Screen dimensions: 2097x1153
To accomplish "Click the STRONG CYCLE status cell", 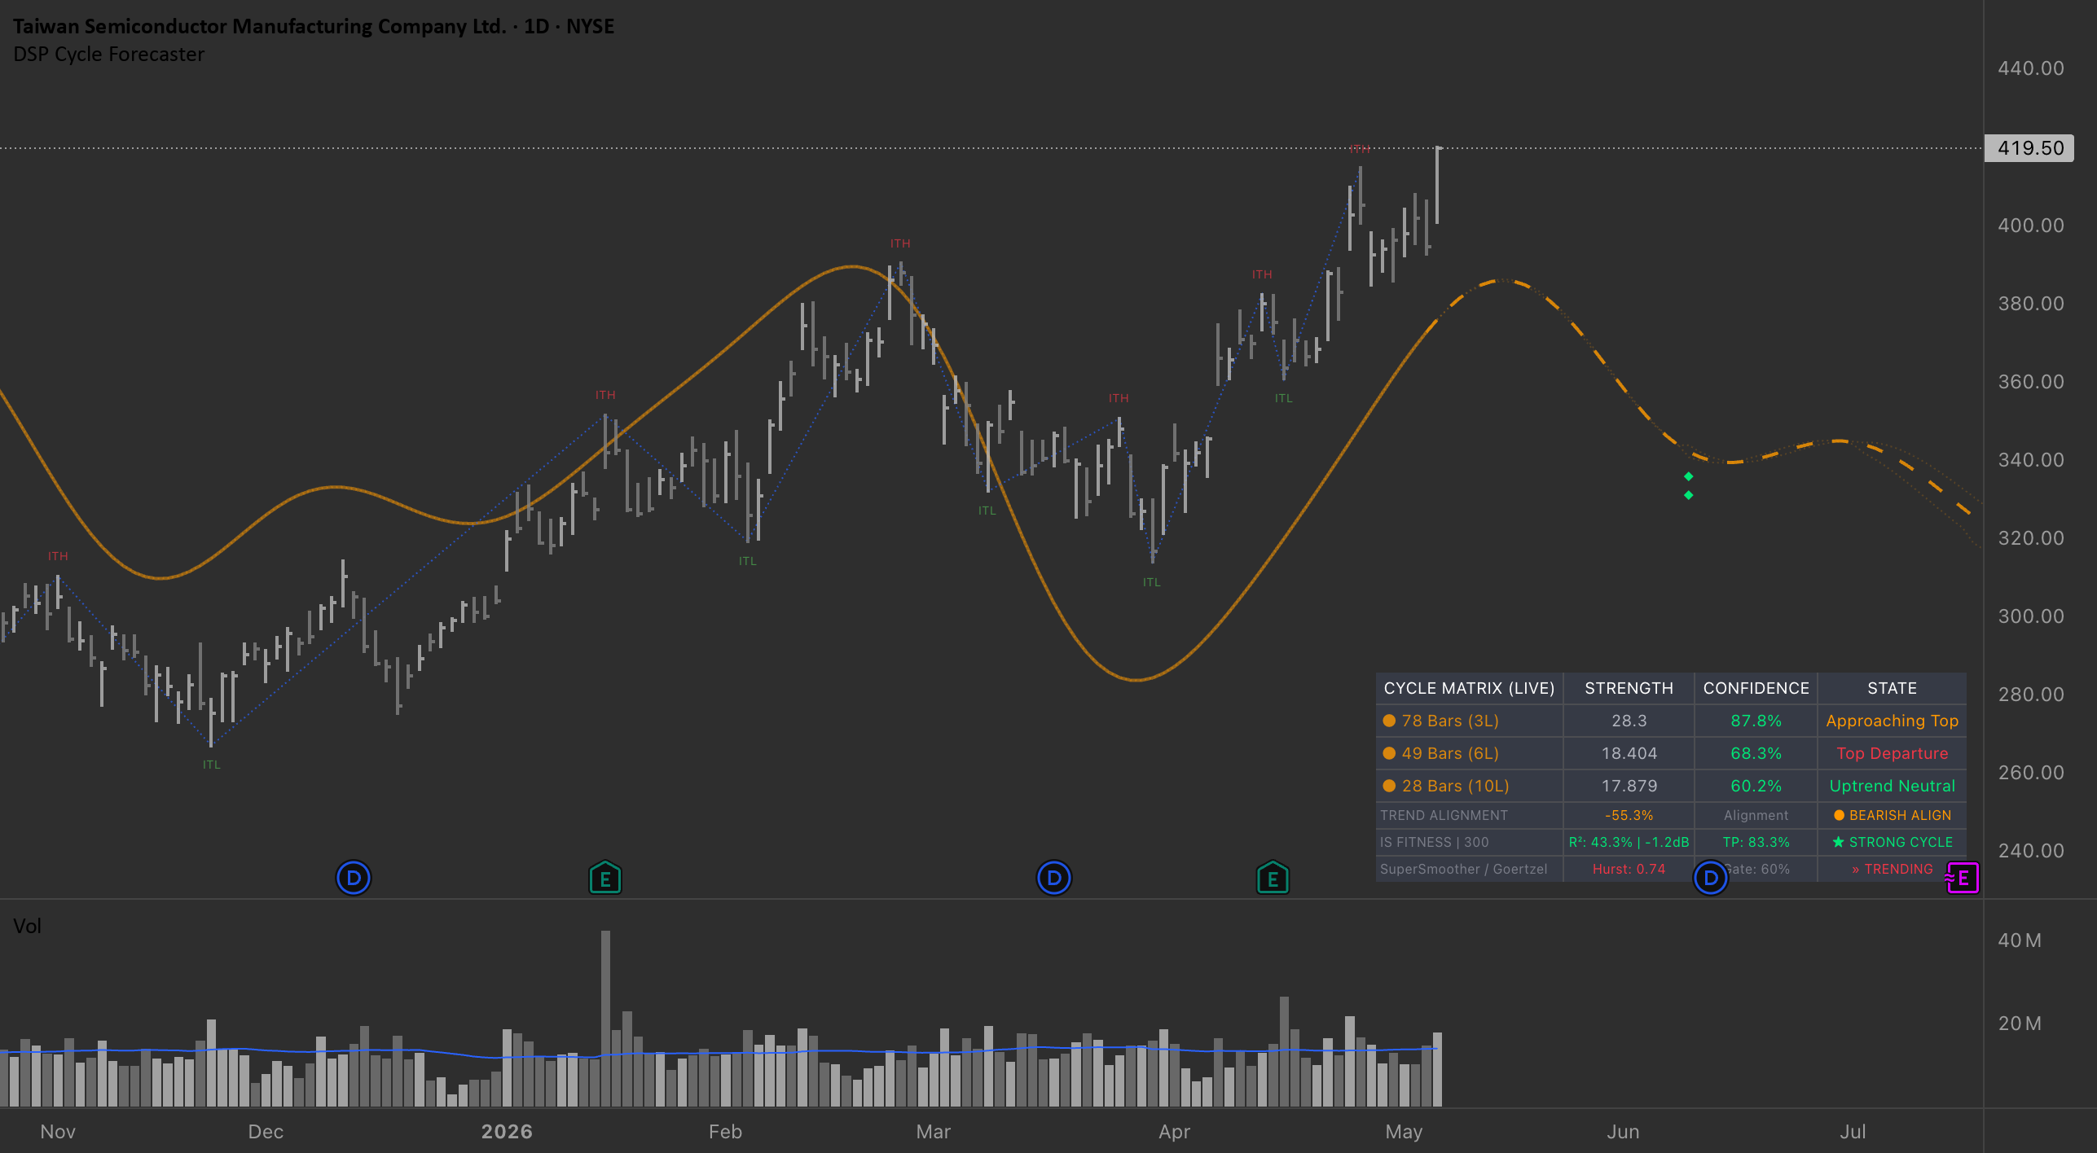I will pyautogui.click(x=1892, y=842).
